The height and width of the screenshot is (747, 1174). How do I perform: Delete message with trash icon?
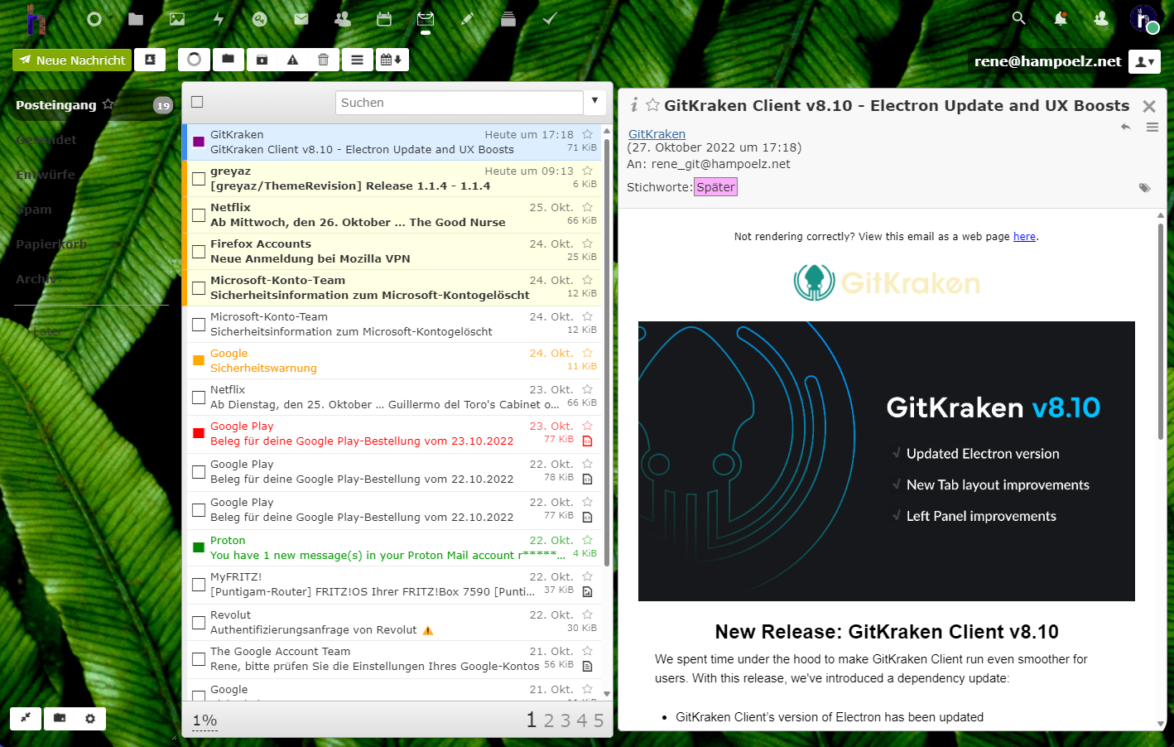(x=323, y=60)
